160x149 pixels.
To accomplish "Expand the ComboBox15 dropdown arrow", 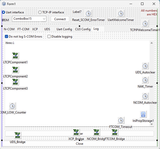I will [x=44, y=19].
